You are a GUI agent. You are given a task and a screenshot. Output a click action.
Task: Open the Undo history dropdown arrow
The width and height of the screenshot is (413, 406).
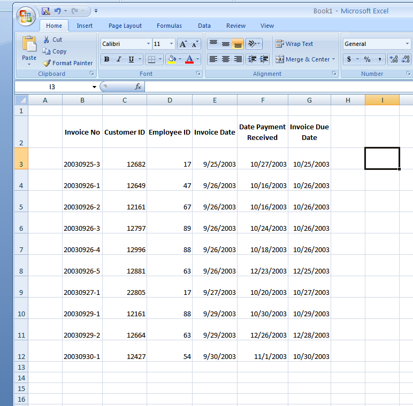65,11
